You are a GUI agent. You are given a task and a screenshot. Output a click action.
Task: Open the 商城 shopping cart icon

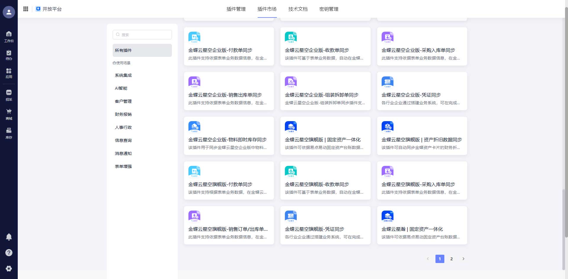pos(9,114)
